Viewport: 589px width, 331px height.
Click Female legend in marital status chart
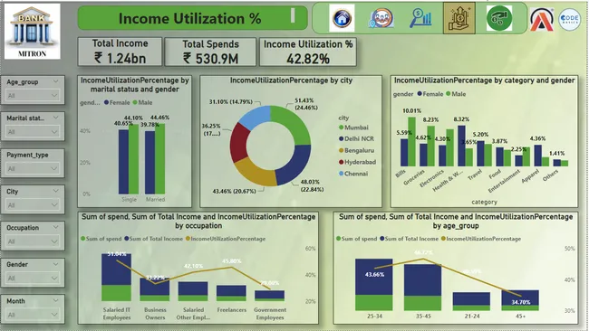click(117, 102)
